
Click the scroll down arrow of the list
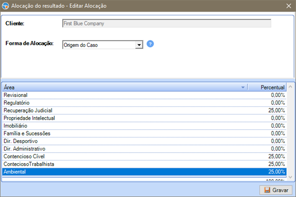point(290,177)
